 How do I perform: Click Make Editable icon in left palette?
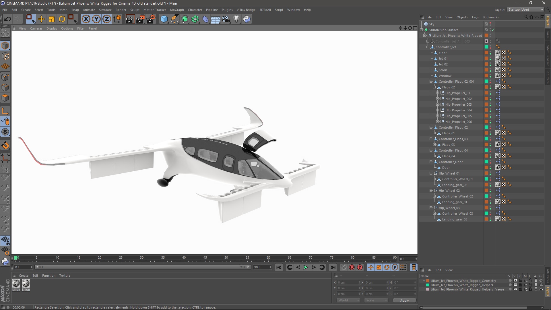pos(5,33)
